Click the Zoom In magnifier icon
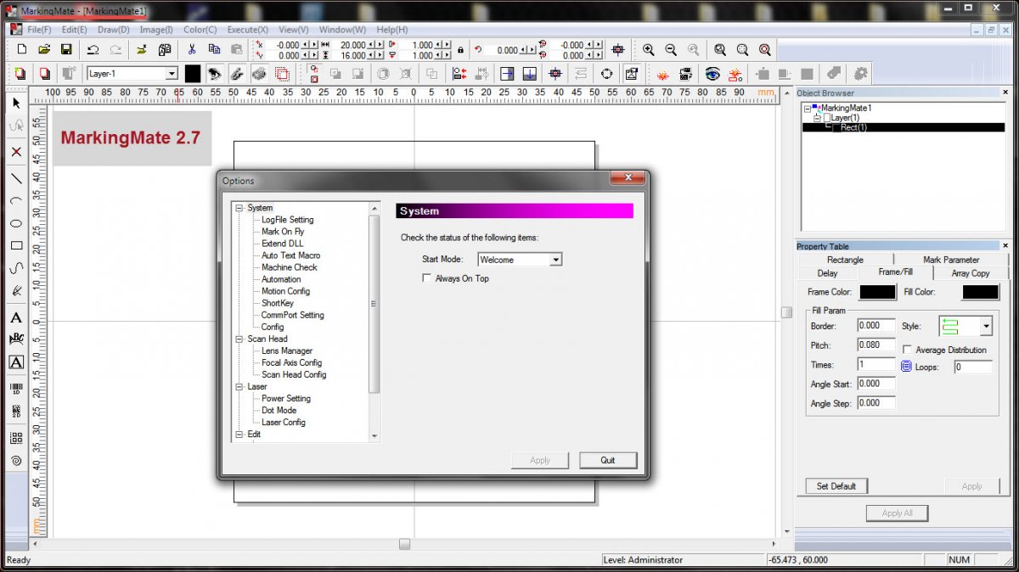The width and height of the screenshot is (1019, 572). 649,50
